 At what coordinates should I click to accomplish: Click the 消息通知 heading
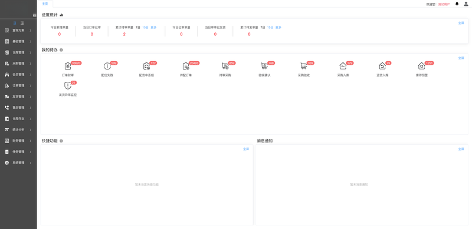click(x=265, y=141)
